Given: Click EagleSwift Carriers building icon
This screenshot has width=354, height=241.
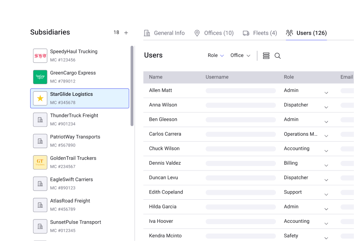Looking at the screenshot, I should point(40,184).
